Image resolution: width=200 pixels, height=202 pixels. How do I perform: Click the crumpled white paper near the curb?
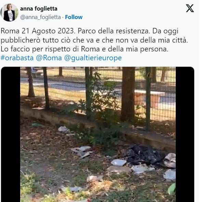click(x=64, y=129)
